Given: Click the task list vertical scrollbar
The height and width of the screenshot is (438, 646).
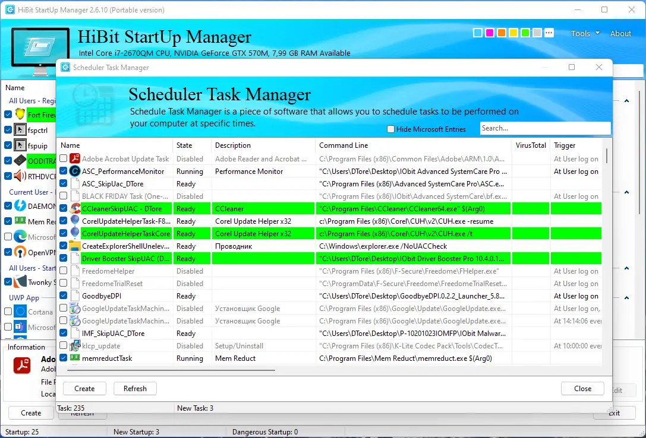Looking at the screenshot, I should click(x=606, y=156).
